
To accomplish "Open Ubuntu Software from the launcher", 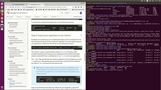I will point(2,18).
